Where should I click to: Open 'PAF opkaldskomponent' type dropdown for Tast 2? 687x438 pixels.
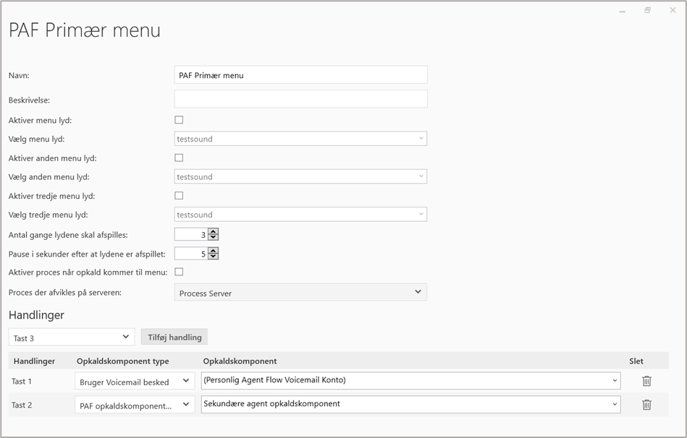click(186, 405)
